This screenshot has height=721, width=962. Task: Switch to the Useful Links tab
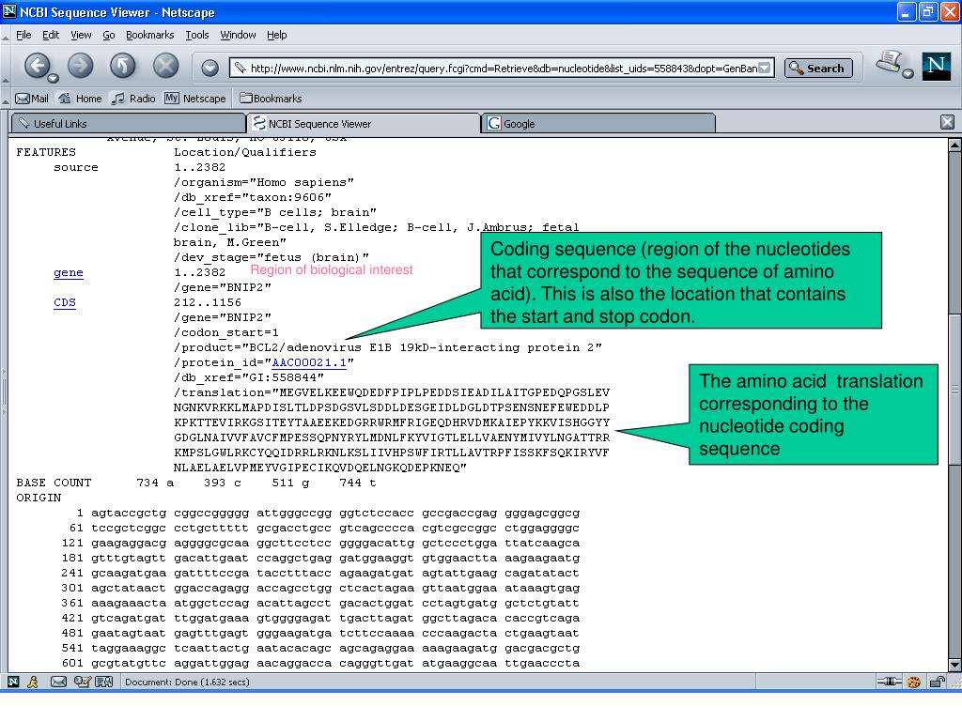click(x=129, y=123)
